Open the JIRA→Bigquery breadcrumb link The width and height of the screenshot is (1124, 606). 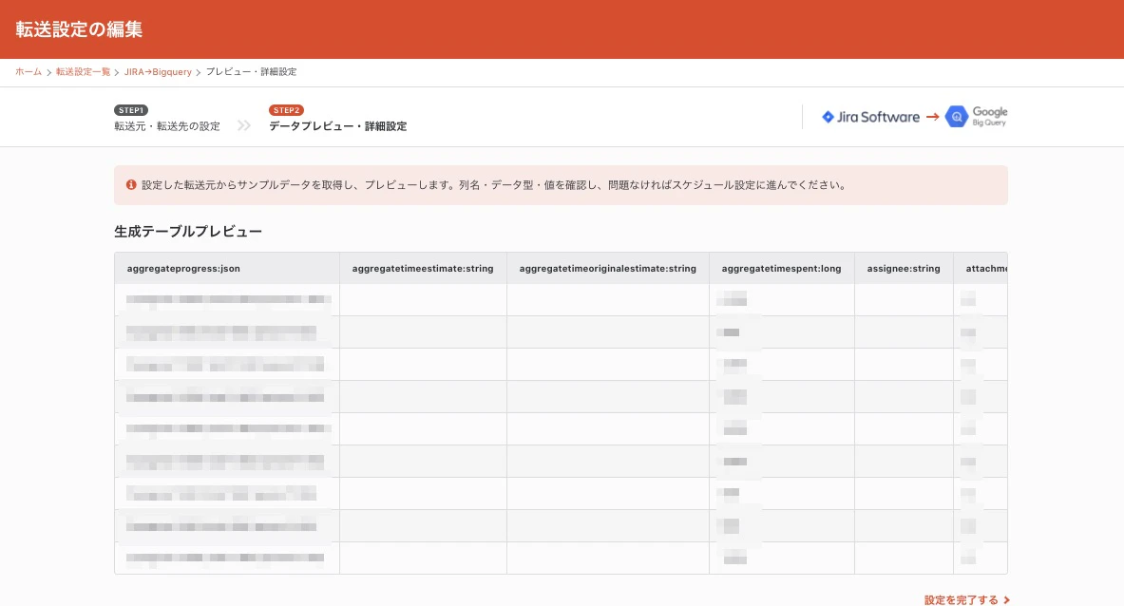pos(158,71)
